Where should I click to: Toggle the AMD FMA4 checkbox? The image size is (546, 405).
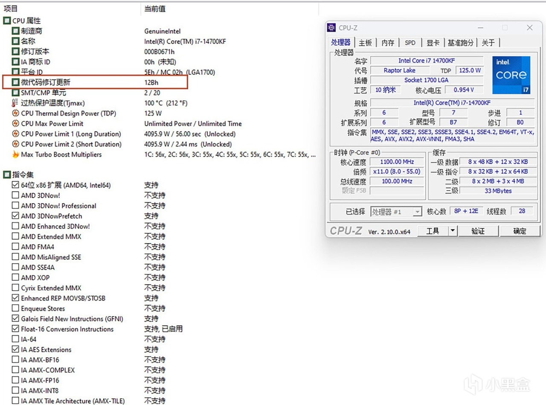pos(15,247)
